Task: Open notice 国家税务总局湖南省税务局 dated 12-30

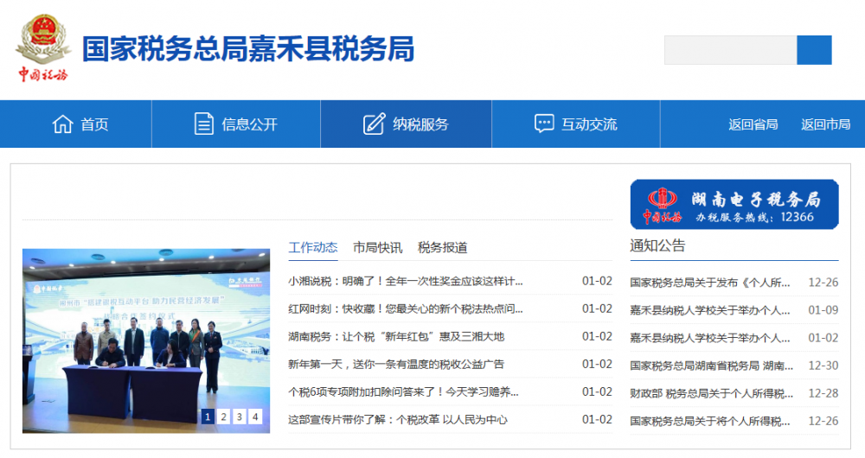Action: click(709, 366)
